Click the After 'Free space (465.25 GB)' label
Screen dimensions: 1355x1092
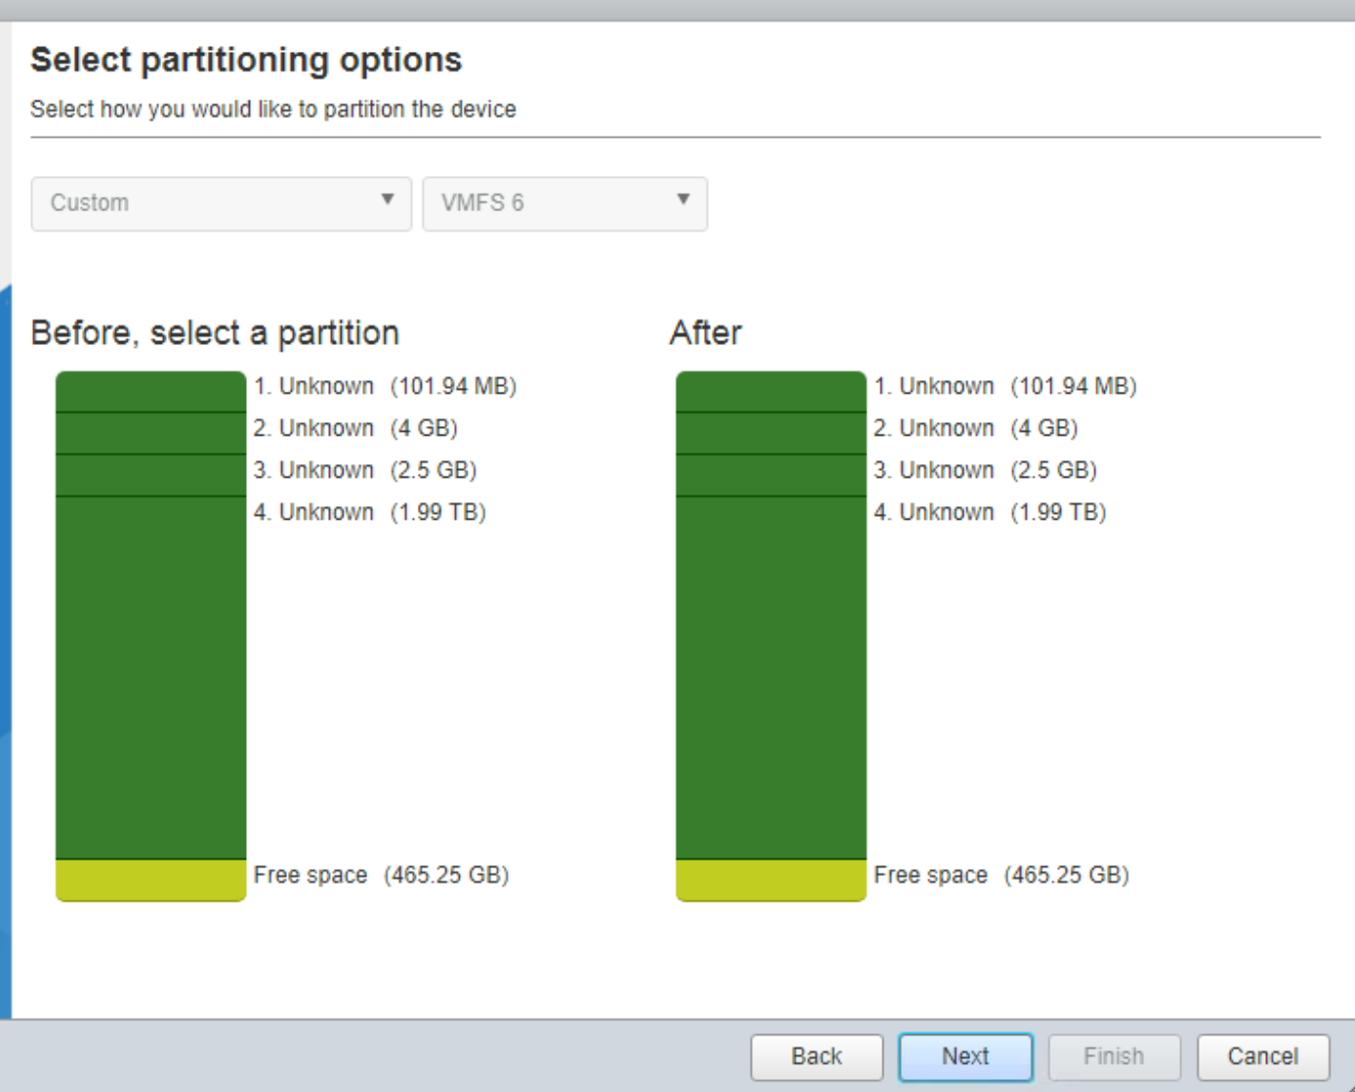coord(1001,875)
